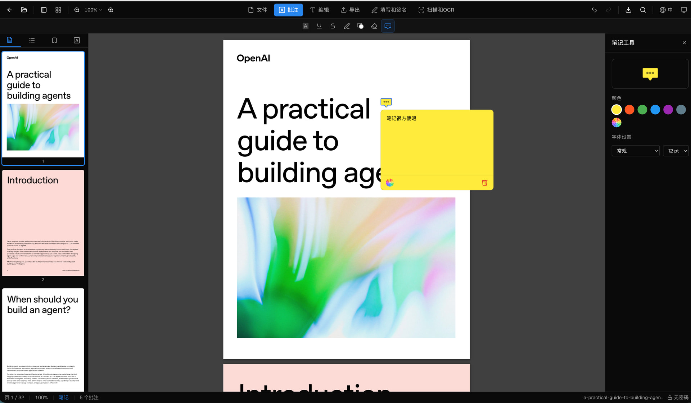Select the pencil drawing tool
691x403 pixels.
(x=347, y=26)
